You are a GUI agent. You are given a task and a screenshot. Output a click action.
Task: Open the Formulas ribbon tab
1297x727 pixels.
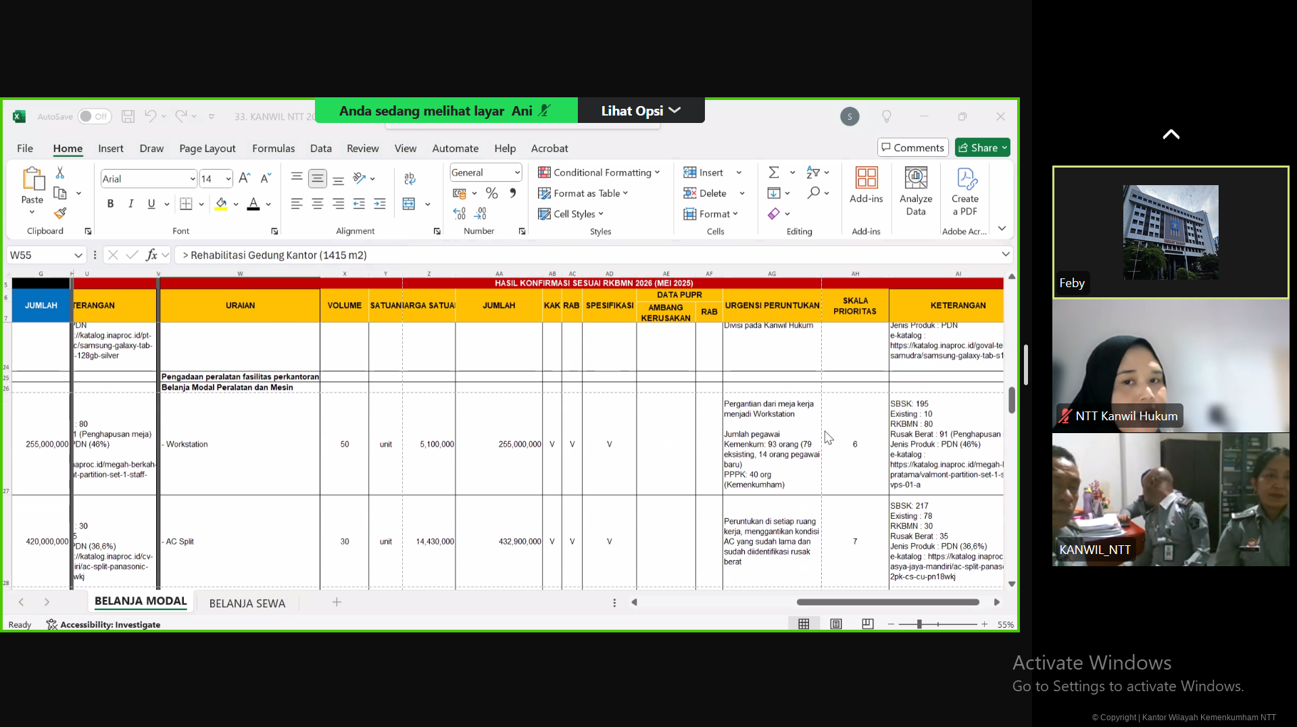(x=273, y=149)
